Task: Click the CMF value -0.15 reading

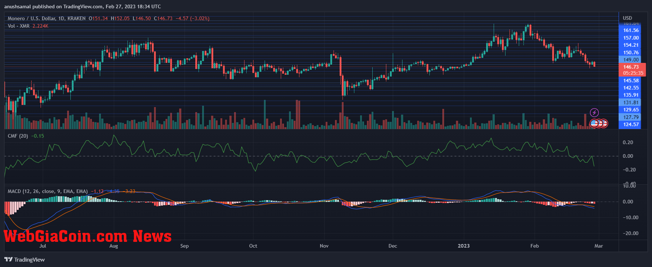Action: [38, 136]
